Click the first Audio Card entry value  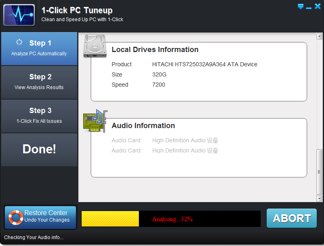point(185,140)
